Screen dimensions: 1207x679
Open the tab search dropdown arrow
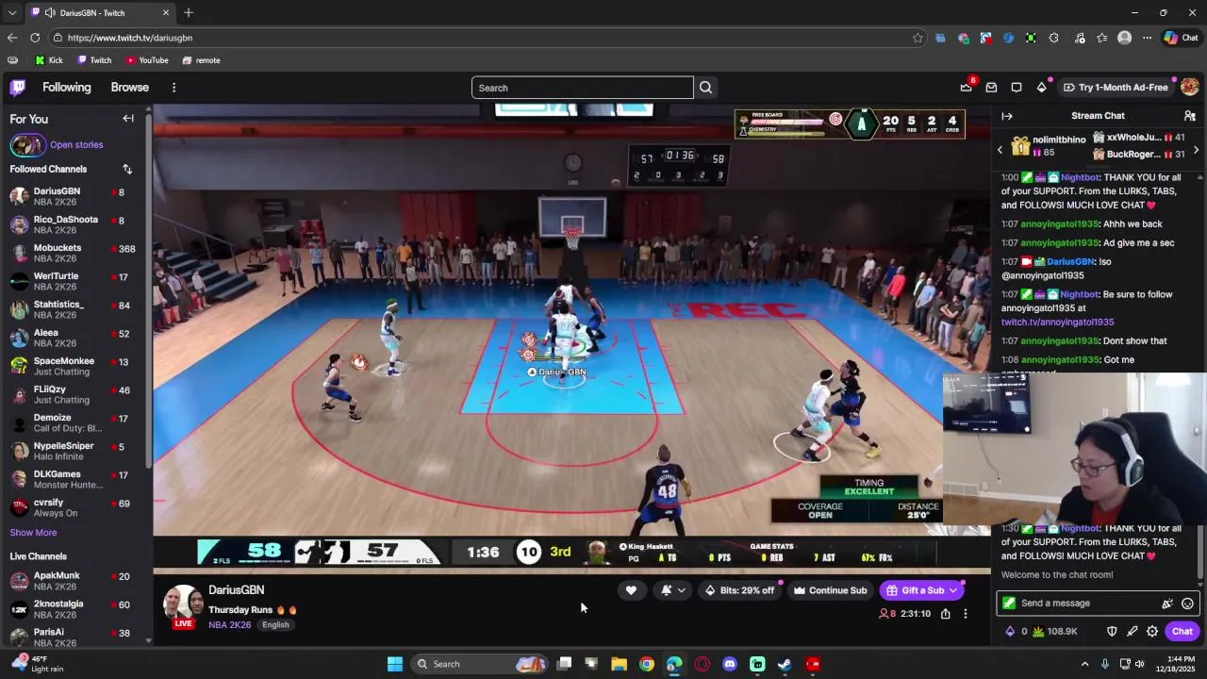point(12,13)
